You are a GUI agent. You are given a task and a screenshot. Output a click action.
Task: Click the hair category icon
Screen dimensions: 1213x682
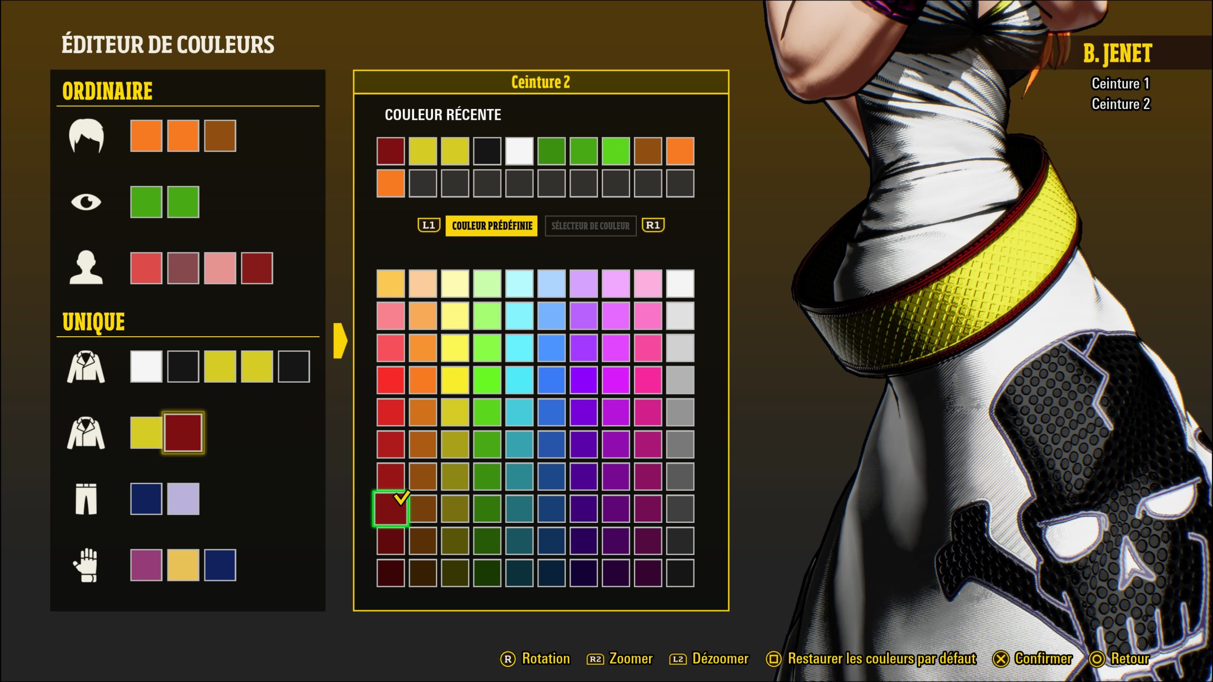86,136
